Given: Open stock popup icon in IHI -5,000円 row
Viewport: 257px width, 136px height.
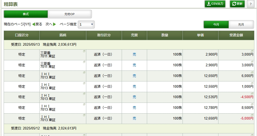Looking at the screenshot, I should [84, 115].
